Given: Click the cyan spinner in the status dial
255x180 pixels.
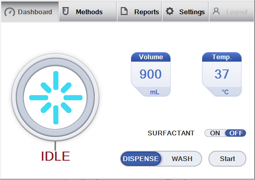Looking at the screenshot, I should click(x=55, y=97).
